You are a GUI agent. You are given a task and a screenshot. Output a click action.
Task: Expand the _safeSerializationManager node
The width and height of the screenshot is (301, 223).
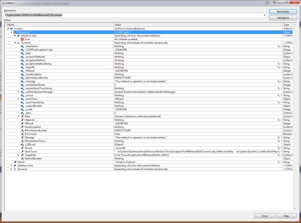pyautogui.click(x=18, y=92)
